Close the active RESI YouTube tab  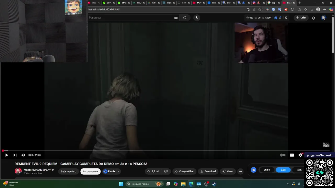pyautogui.click(x=294, y=3)
